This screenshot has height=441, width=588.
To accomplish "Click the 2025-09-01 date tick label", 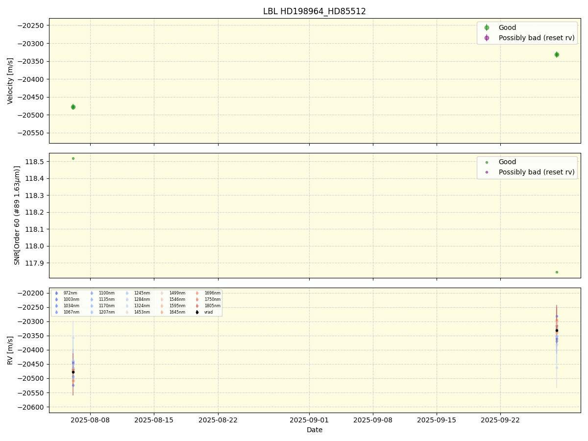I will (309, 420).
